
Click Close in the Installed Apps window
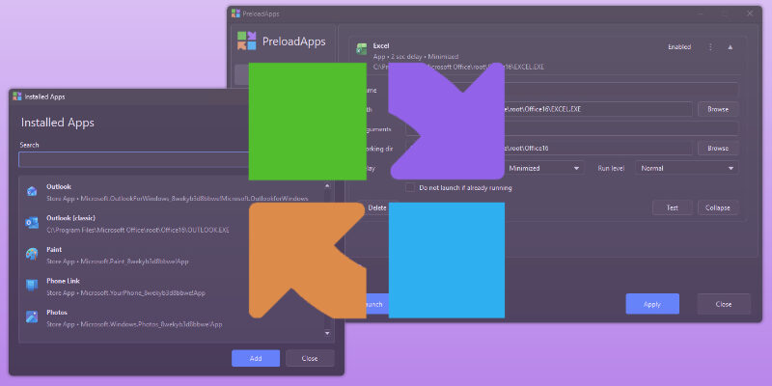click(x=310, y=358)
